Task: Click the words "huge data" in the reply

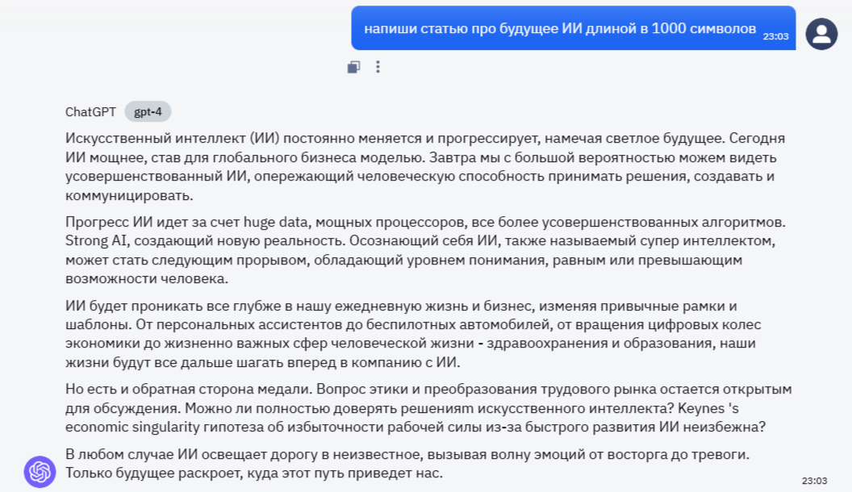Action: (276, 222)
